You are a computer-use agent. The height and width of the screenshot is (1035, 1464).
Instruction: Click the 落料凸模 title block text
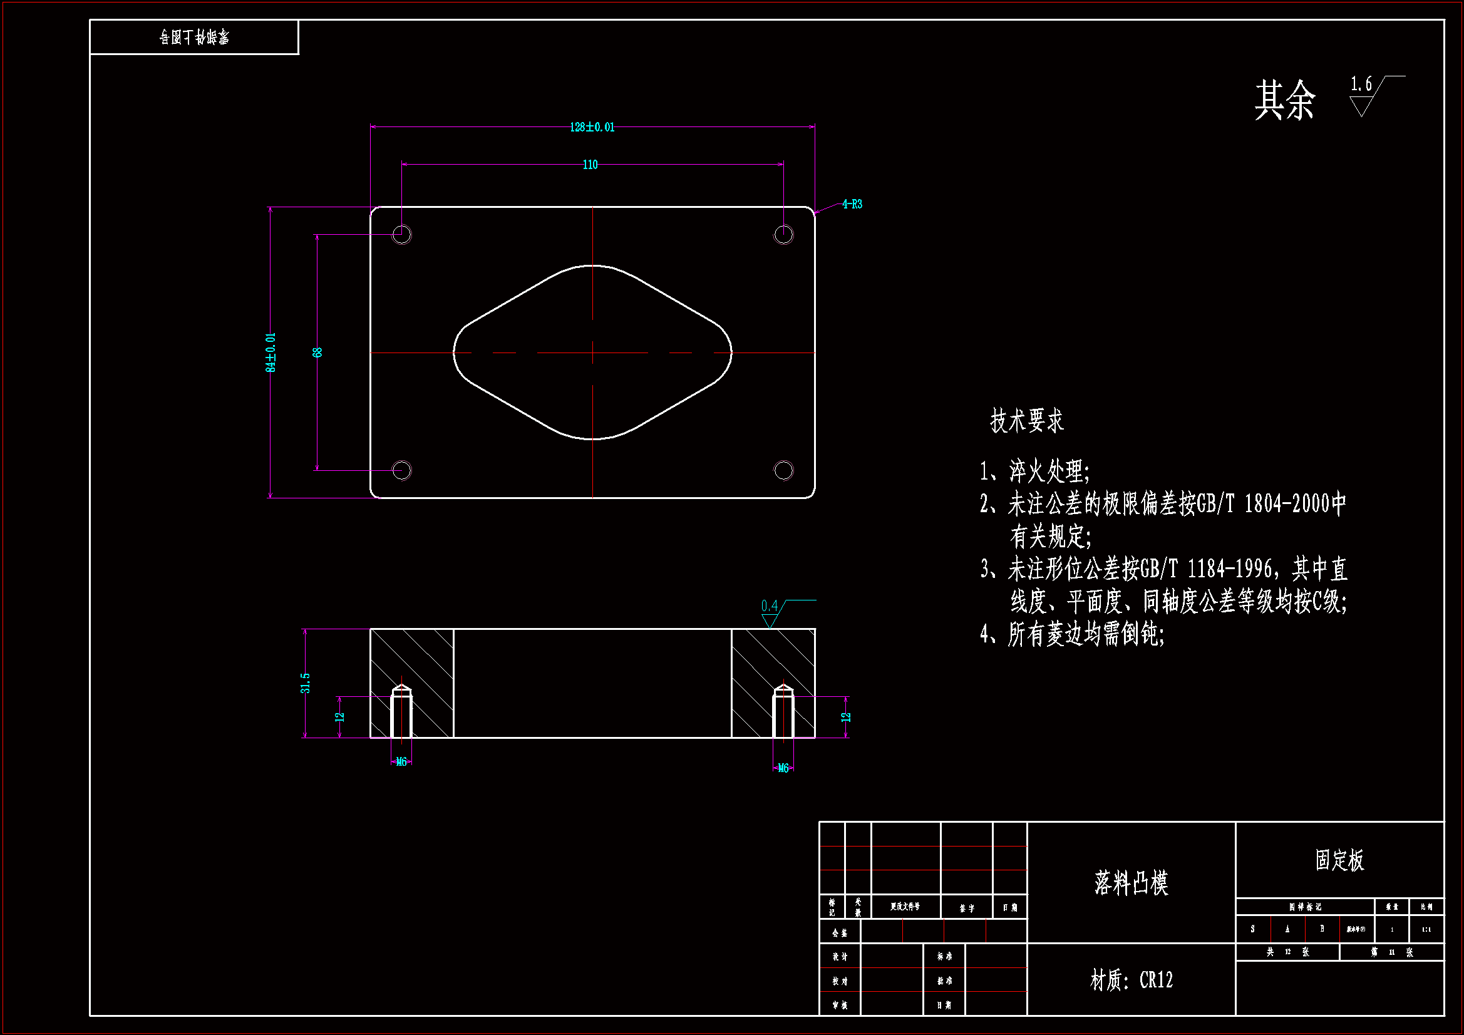click(1131, 883)
